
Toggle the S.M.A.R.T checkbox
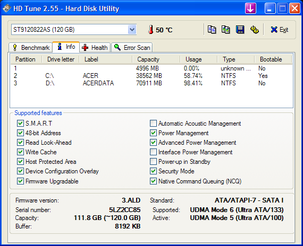point(20,124)
